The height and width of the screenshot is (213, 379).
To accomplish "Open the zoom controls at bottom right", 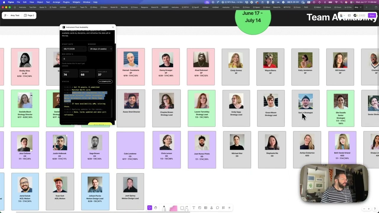I will [x=367, y=209].
